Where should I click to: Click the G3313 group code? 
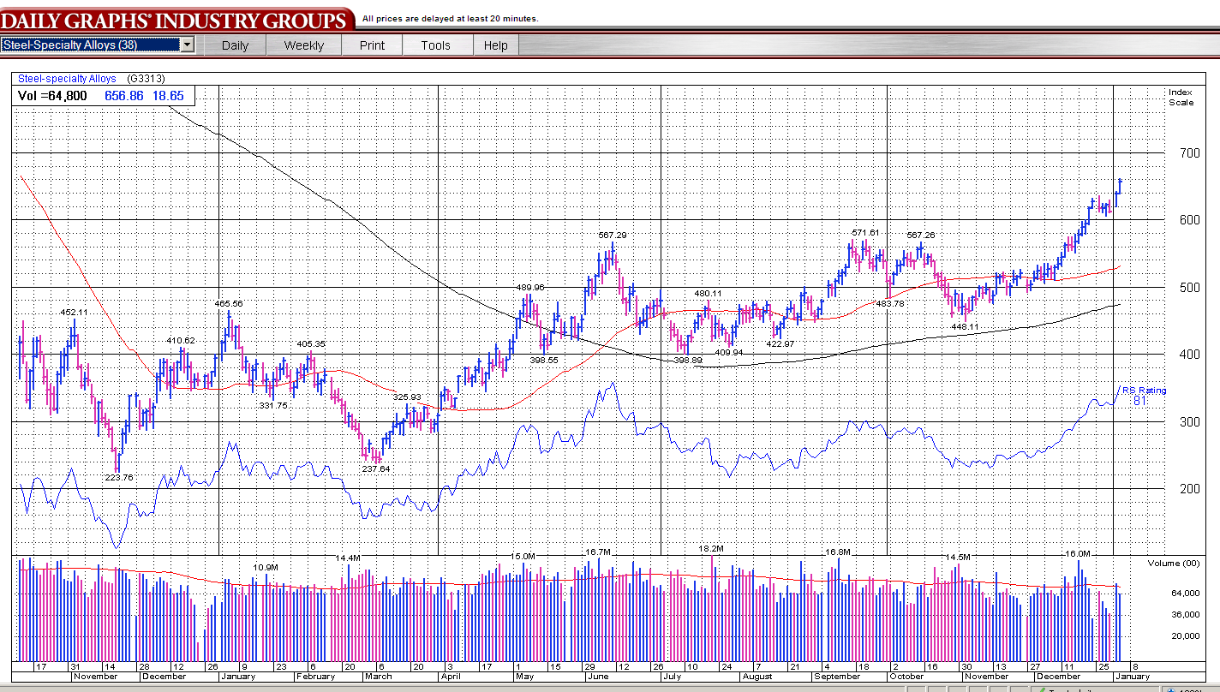coord(146,79)
